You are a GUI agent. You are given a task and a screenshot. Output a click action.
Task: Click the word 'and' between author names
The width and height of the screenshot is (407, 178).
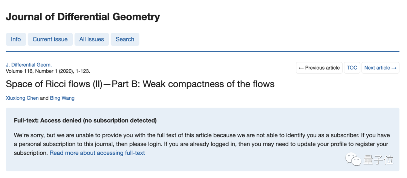[x=44, y=98]
